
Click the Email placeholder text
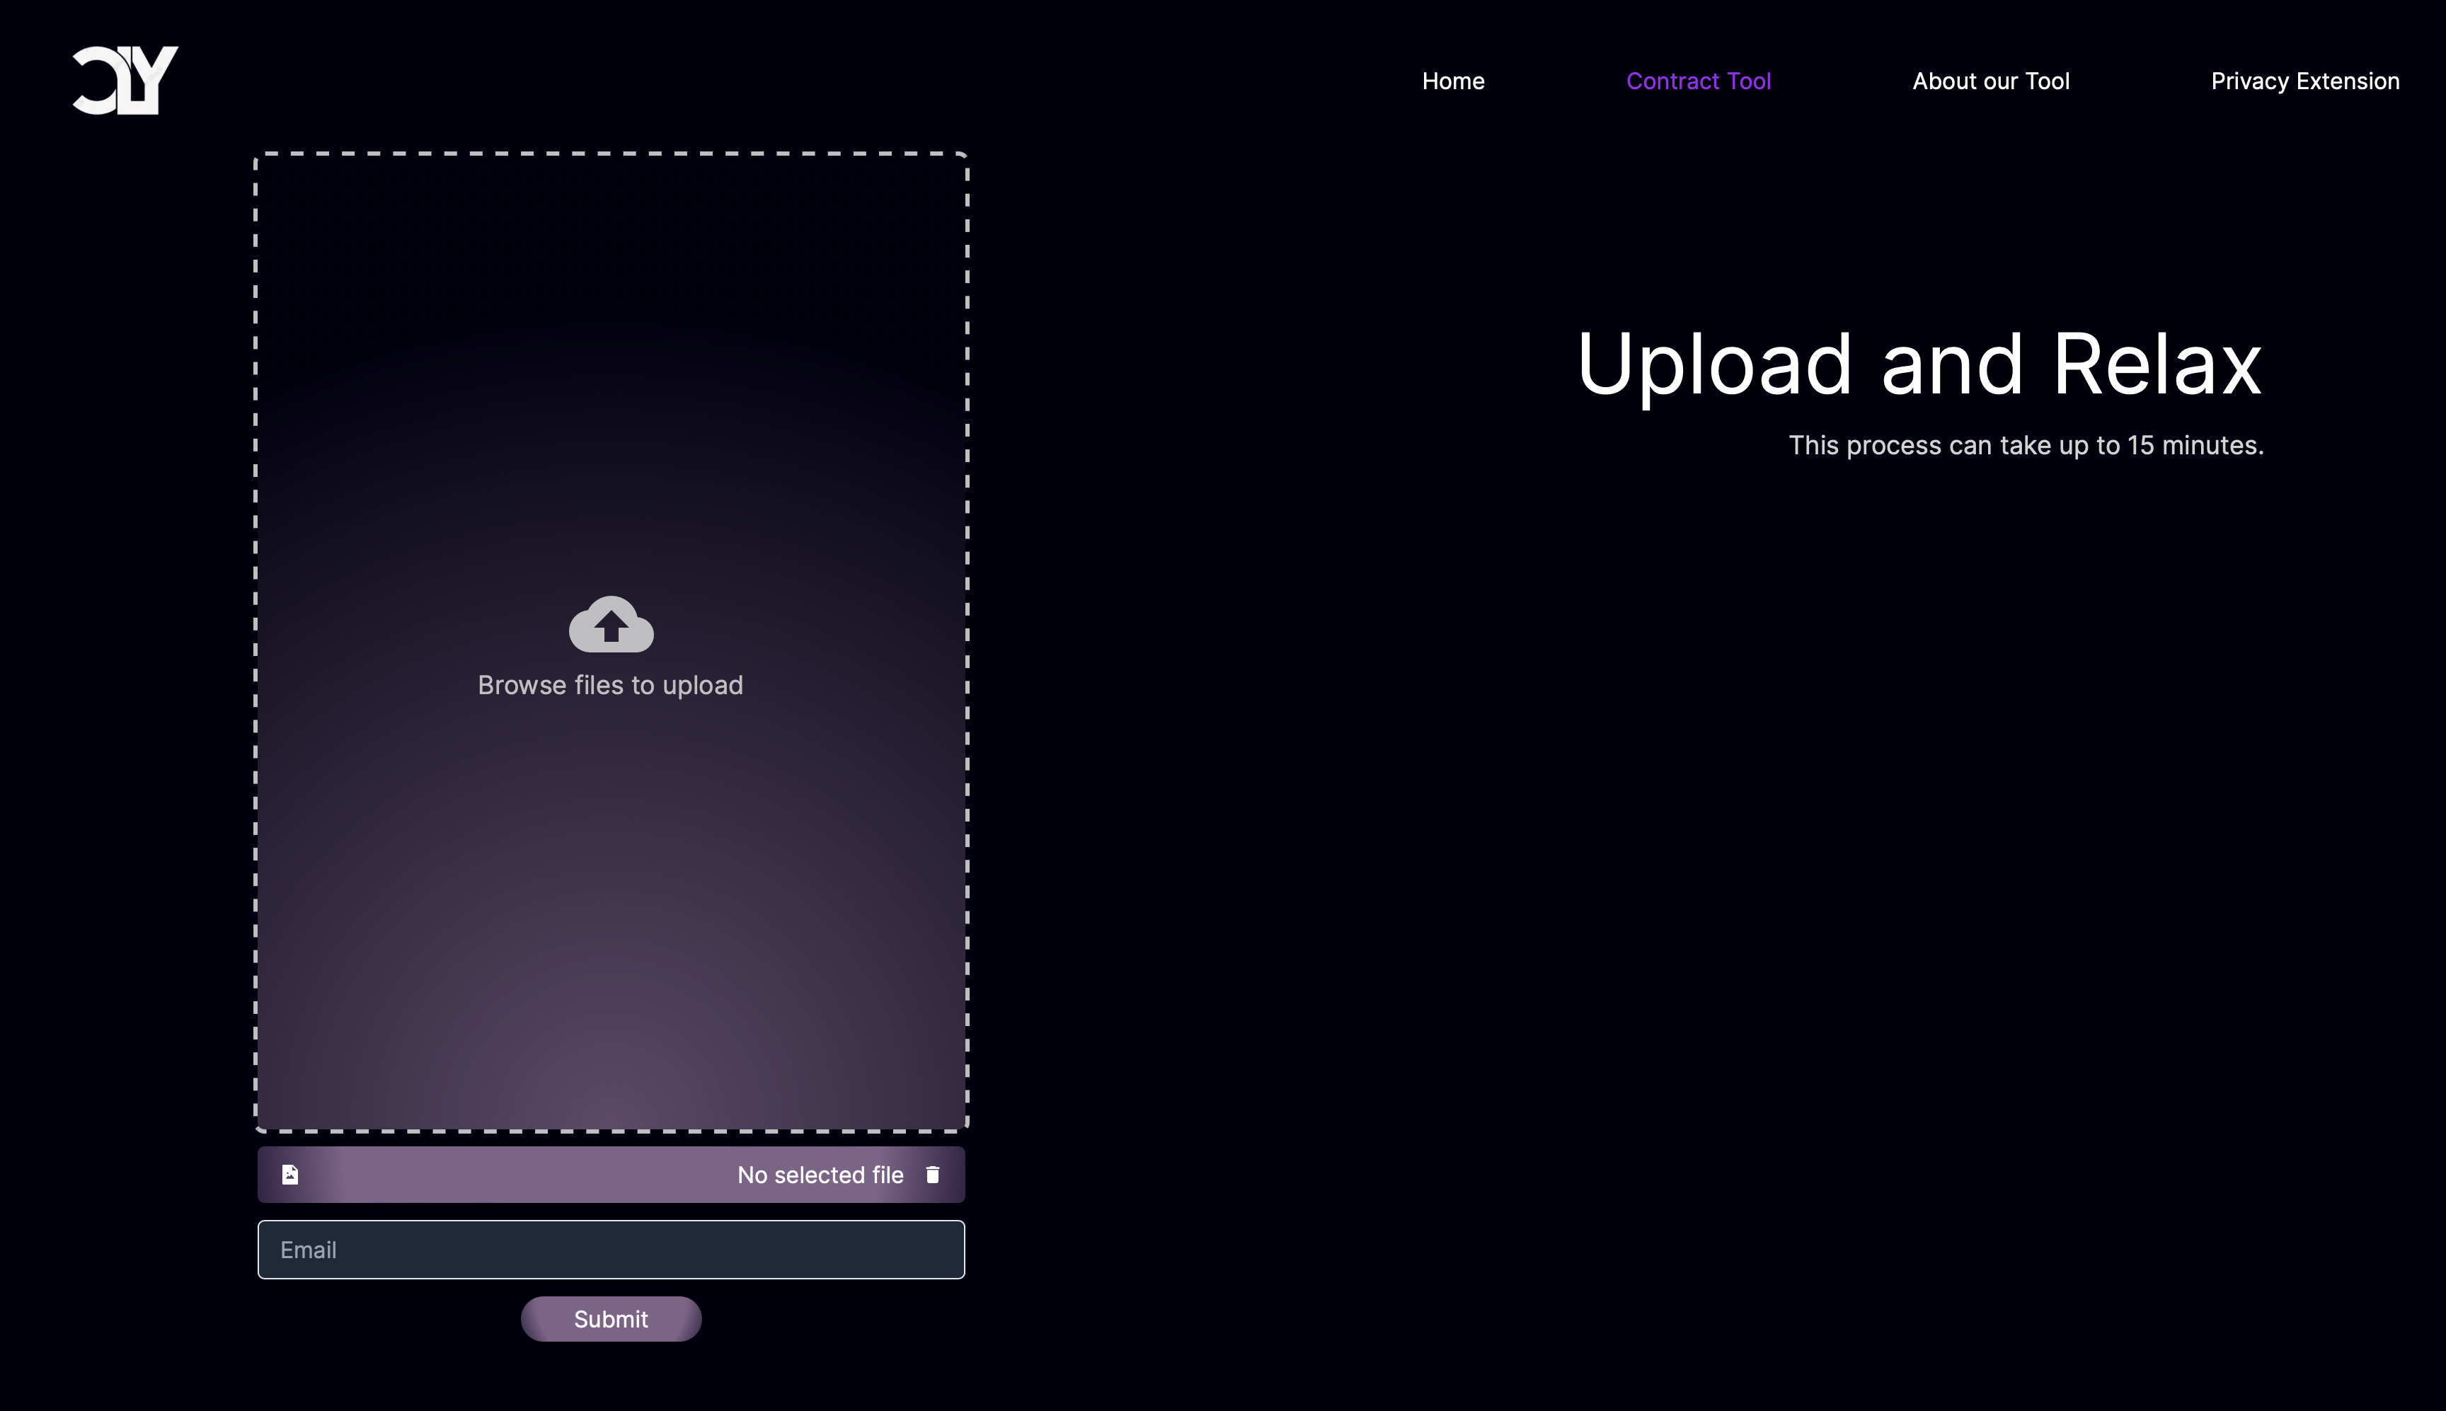point(308,1250)
